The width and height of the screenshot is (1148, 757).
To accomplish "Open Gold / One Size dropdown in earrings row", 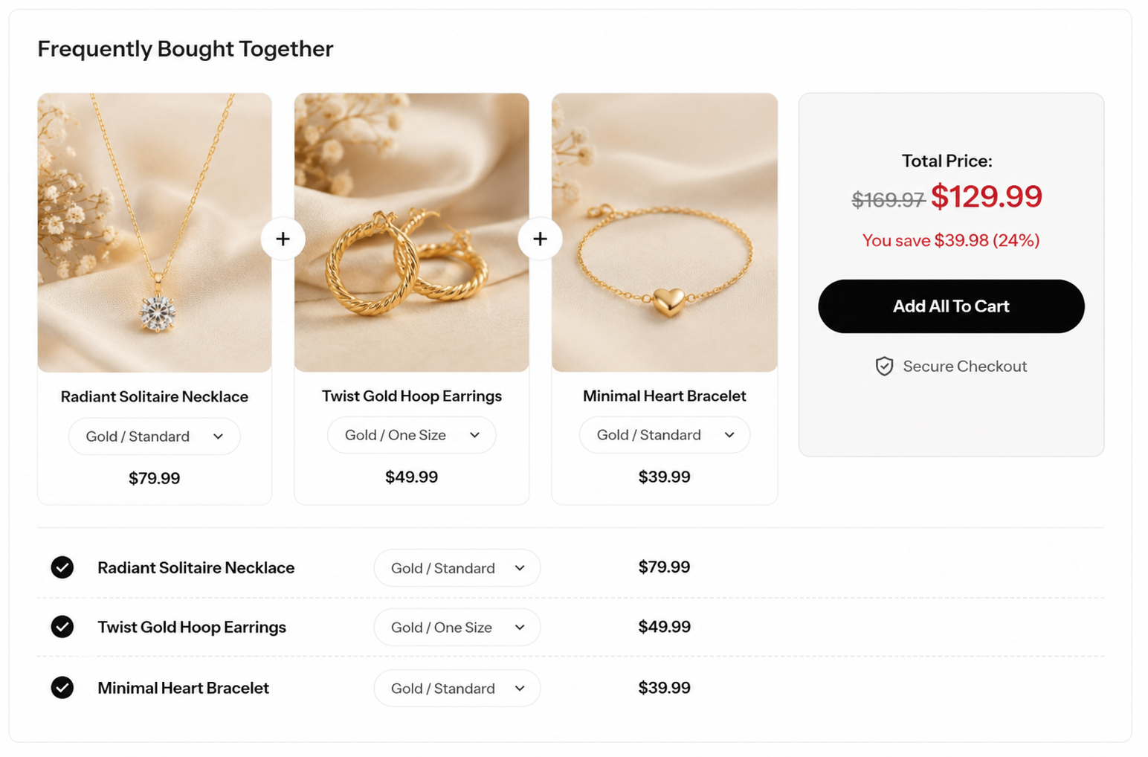I will (x=457, y=628).
